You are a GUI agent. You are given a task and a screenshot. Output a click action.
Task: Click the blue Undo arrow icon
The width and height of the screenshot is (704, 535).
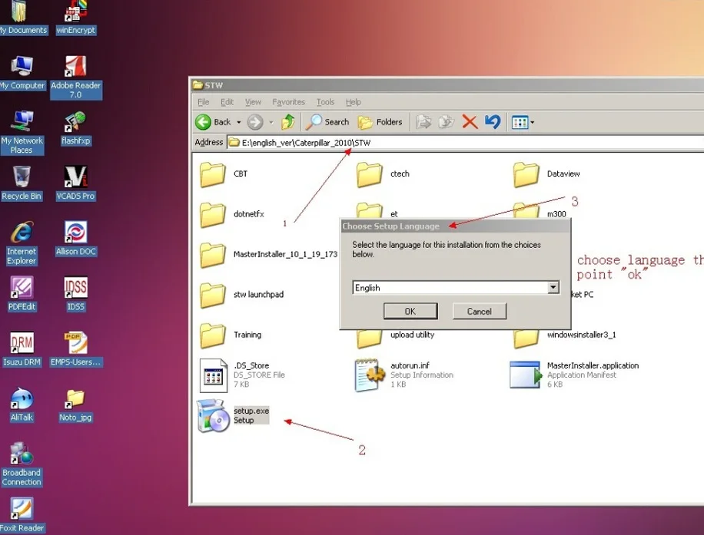pos(493,122)
